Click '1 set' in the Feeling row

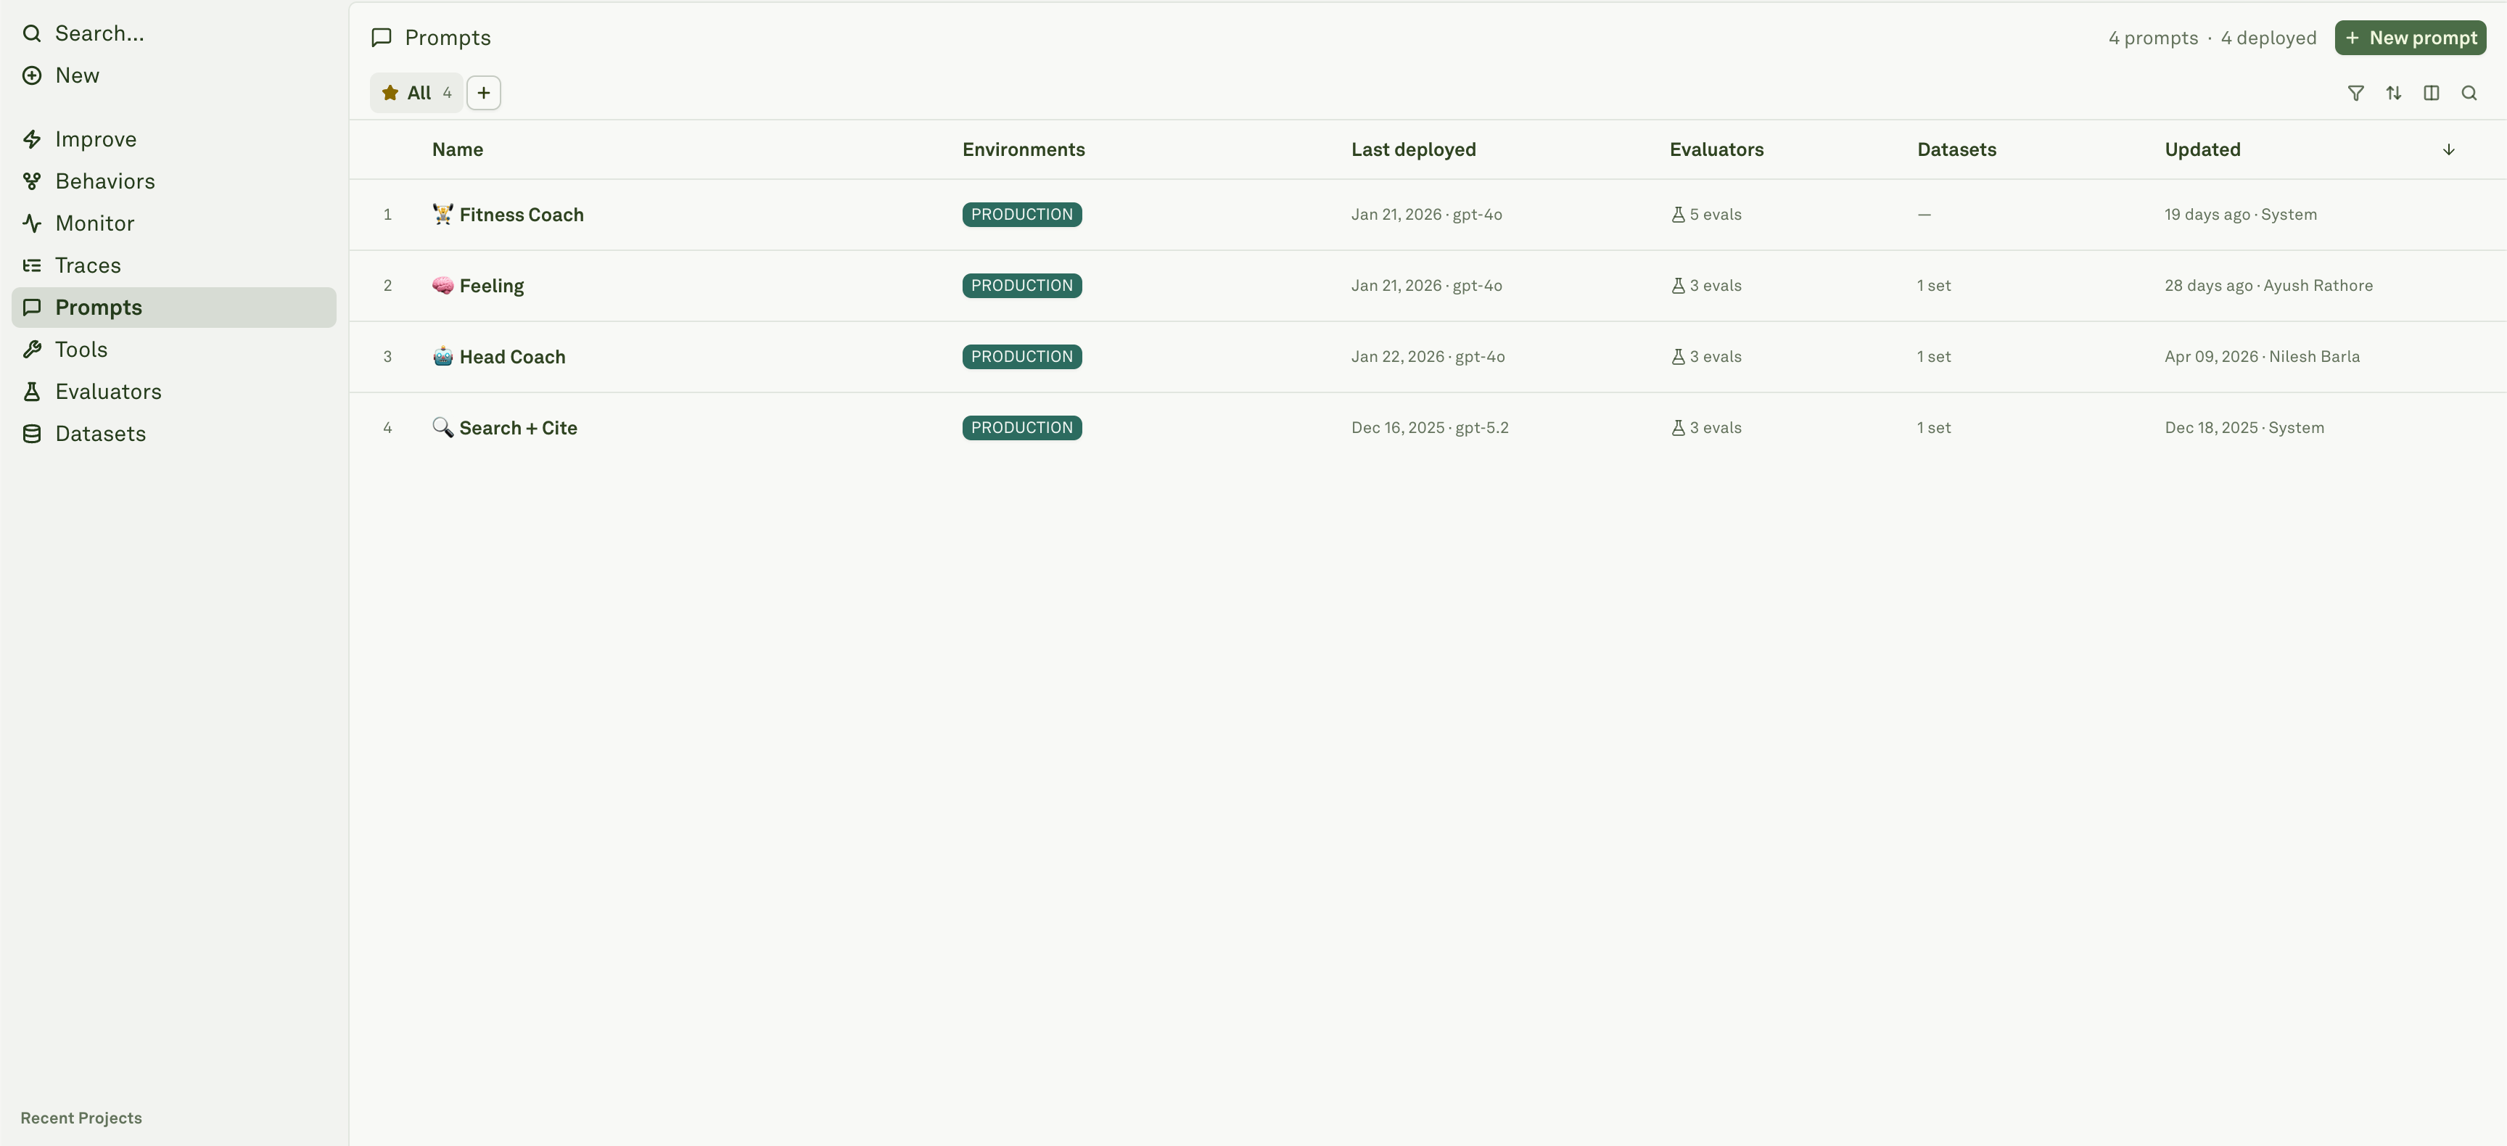coord(1934,286)
